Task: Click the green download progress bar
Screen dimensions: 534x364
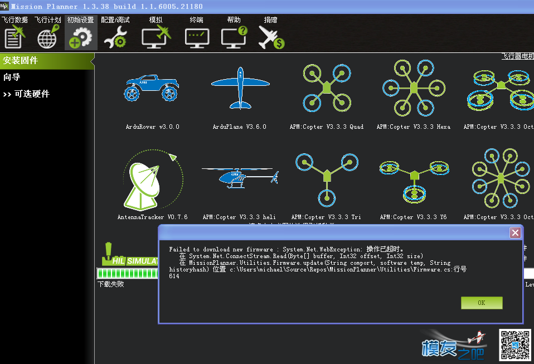Action: [128, 274]
